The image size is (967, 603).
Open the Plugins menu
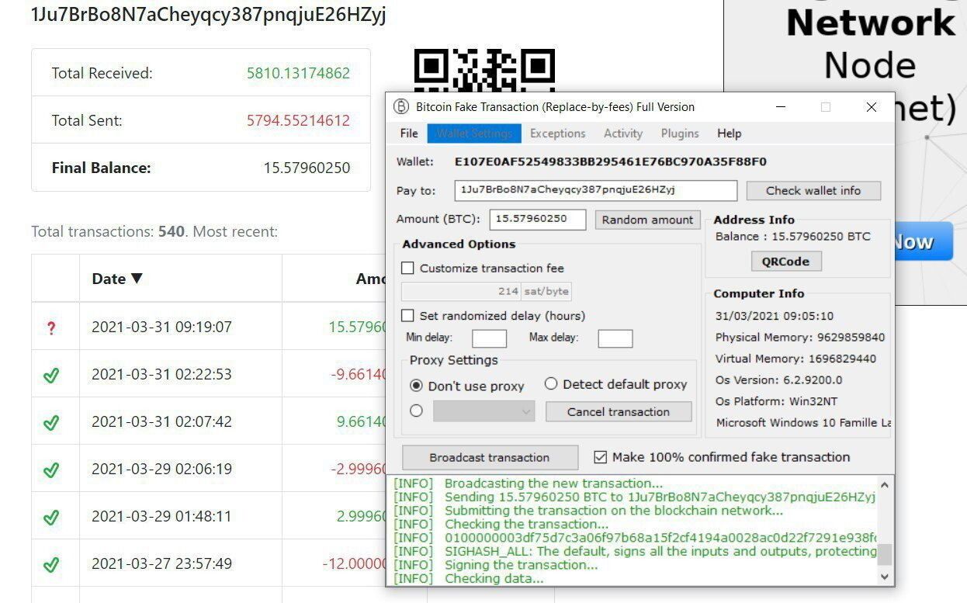click(x=680, y=133)
